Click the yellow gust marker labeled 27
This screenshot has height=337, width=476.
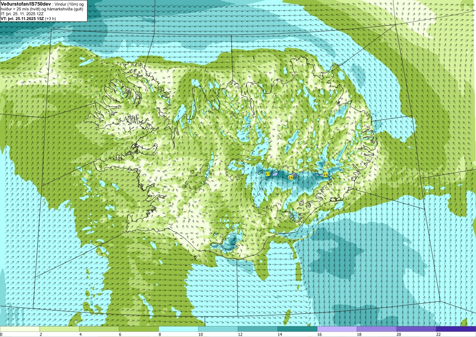pos(268,174)
